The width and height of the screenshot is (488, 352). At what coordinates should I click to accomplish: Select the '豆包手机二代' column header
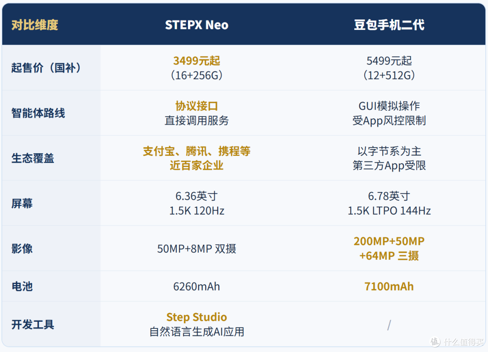point(389,25)
